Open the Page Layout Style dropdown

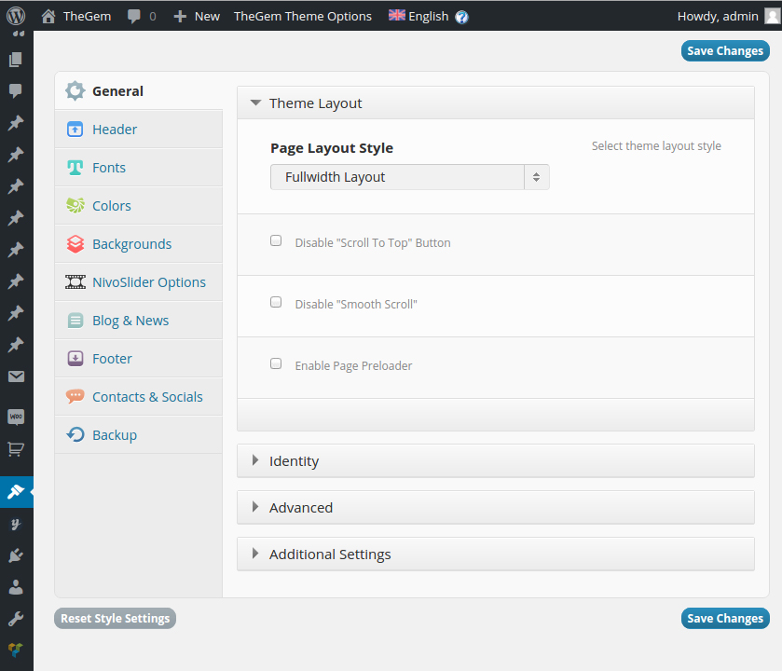point(409,177)
